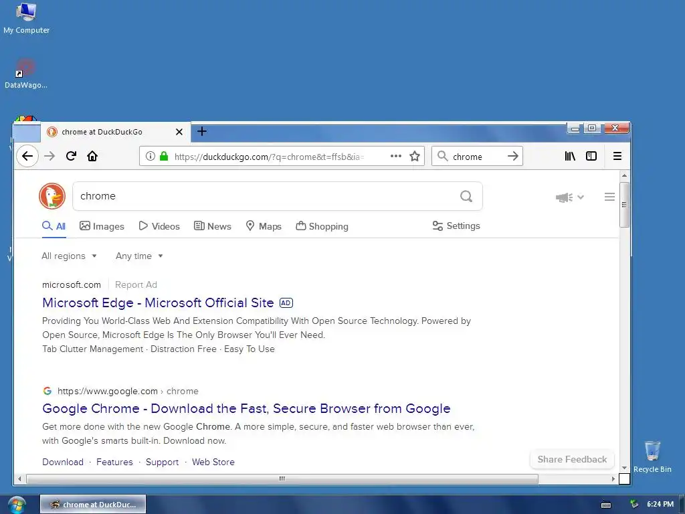Open the Firefox hamburger menu
This screenshot has height=514, width=685.
coord(617,156)
